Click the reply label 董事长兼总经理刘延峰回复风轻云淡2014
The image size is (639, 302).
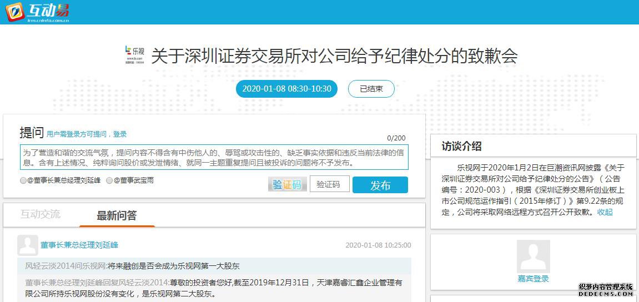pos(97,282)
